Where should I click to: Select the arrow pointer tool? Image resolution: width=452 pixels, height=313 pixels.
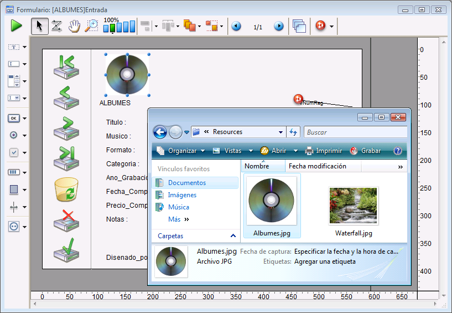[x=39, y=26]
